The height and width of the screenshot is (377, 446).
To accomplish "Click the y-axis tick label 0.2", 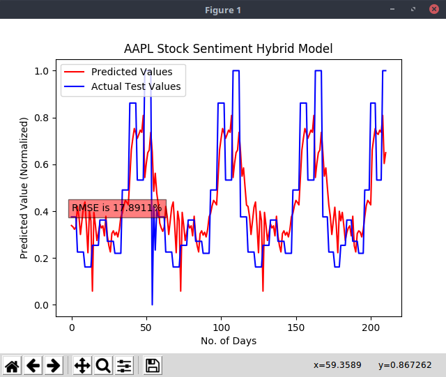I will click(x=41, y=259).
